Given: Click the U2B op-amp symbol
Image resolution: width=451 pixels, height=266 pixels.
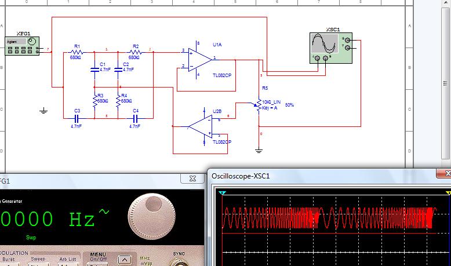Looking at the screenshot, I should tap(201, 125).
